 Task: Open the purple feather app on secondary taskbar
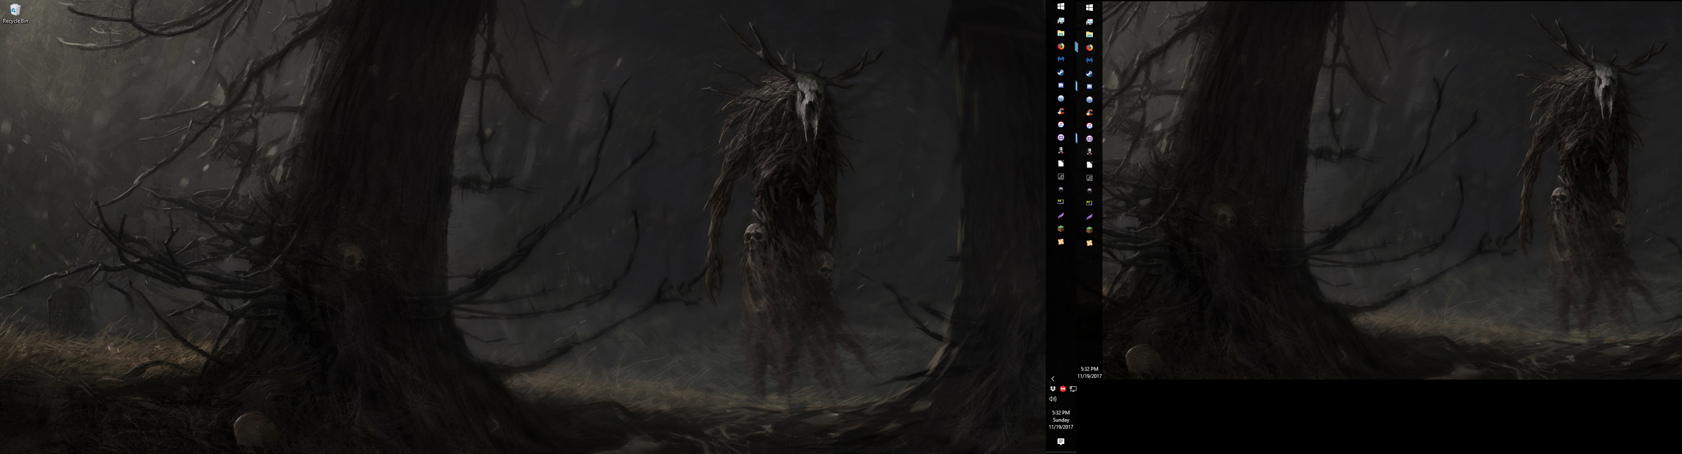(1089, 216)
